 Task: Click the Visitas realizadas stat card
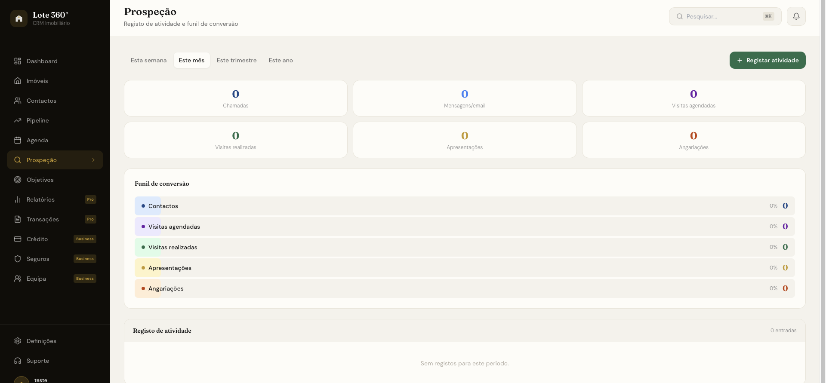pos(236,140)
